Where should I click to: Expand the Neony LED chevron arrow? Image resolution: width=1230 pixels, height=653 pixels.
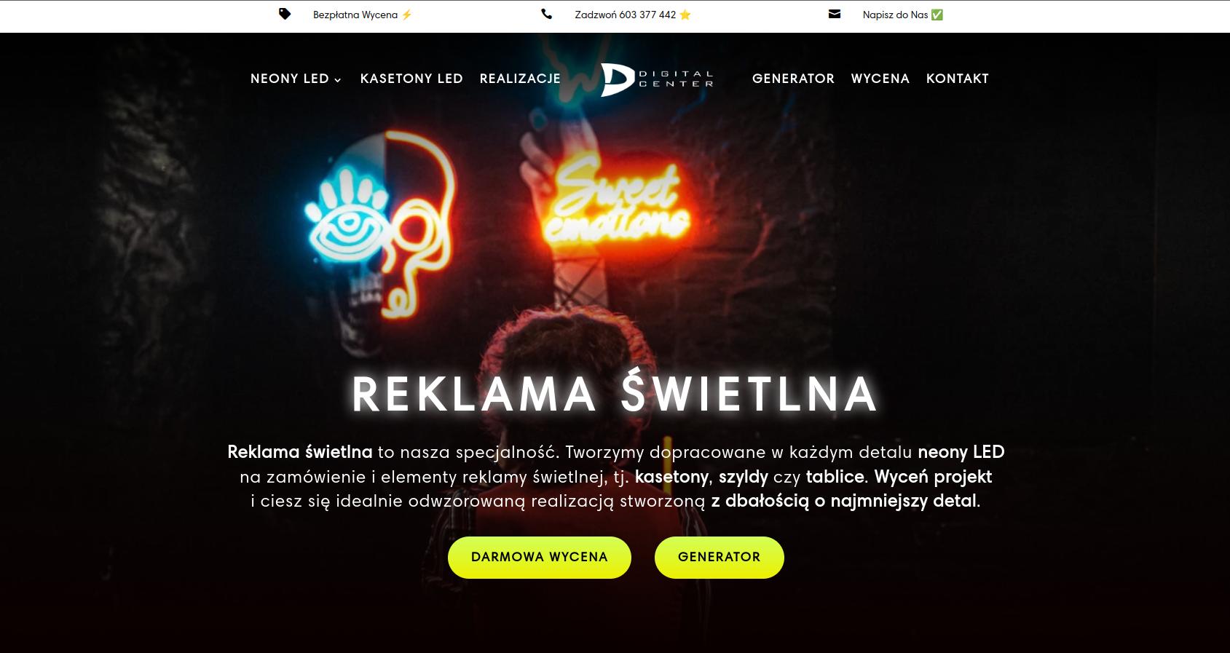pyautogui.click(x=337, y=80)
